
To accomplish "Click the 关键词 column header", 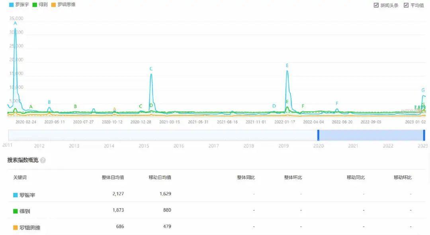I will (x=20, y=177).
